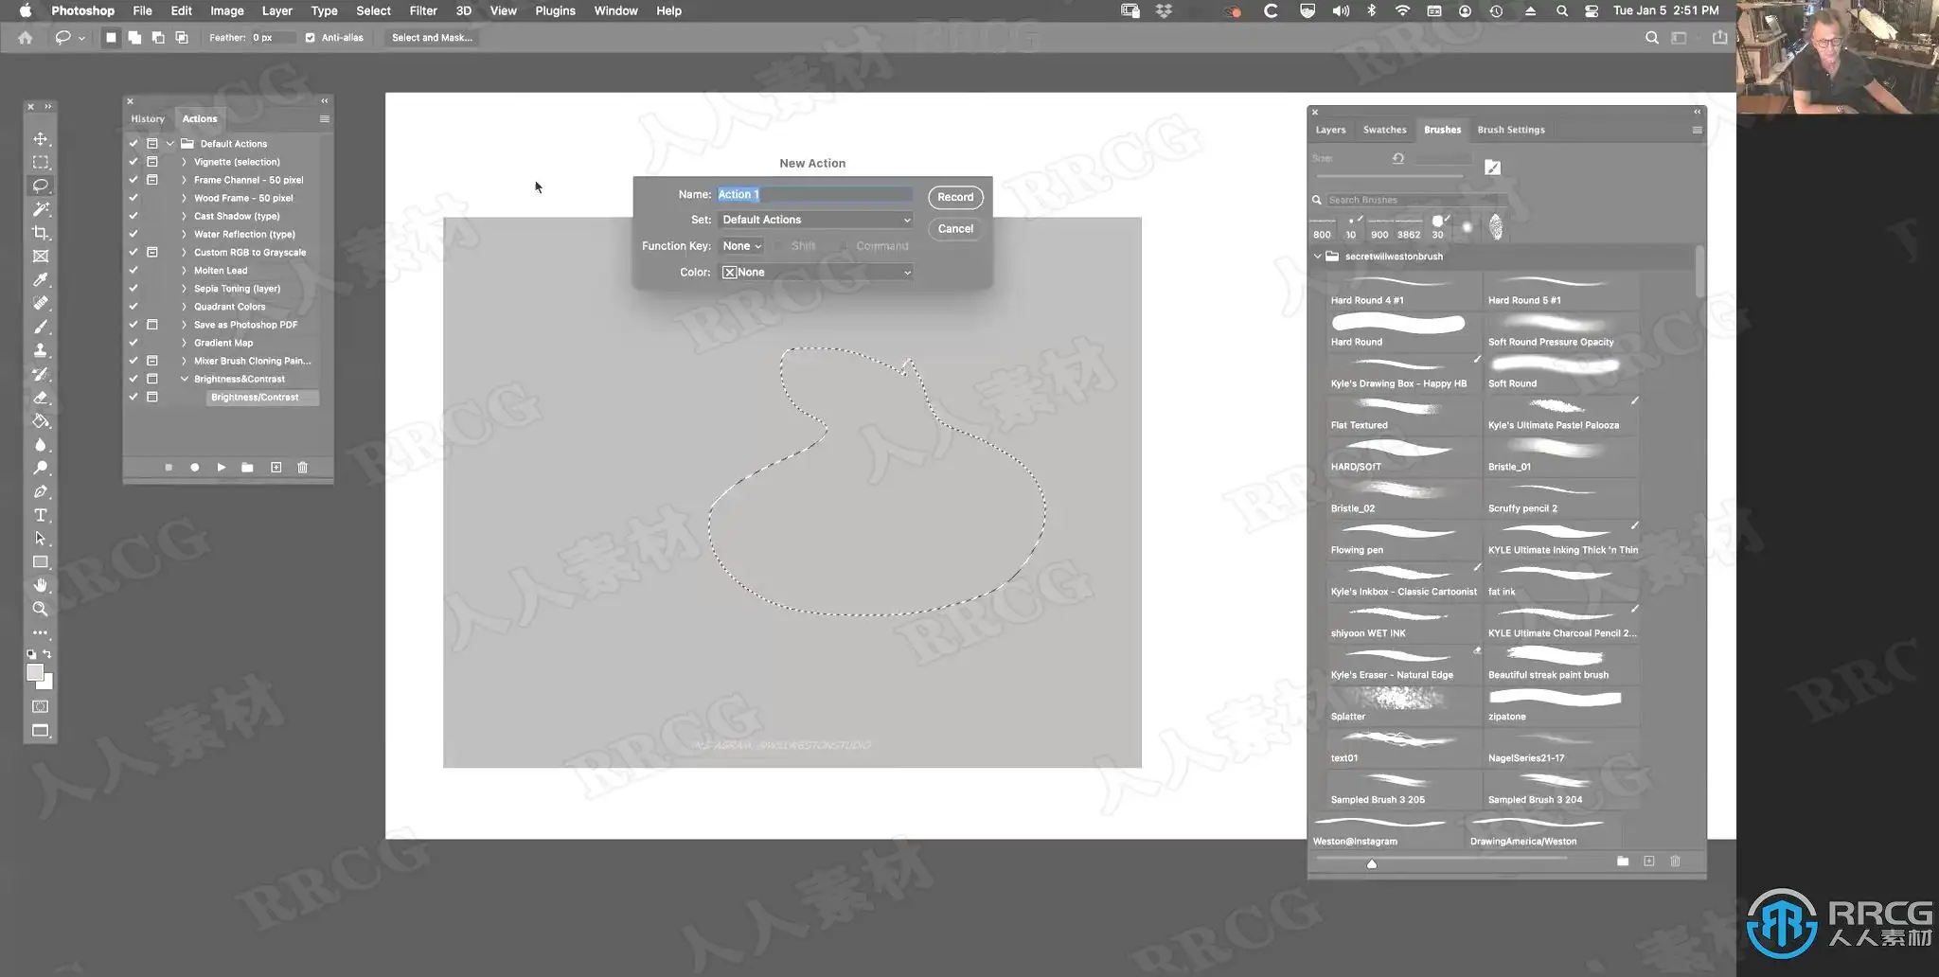
Task: Click the Share icon in options bar
Action: pyautogui.click(x=1719, y=38)
